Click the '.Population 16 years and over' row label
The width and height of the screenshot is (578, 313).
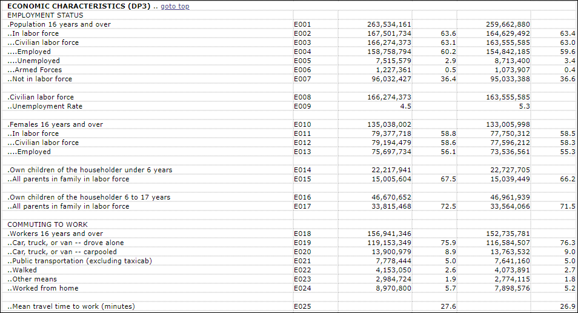click(59, 24)
